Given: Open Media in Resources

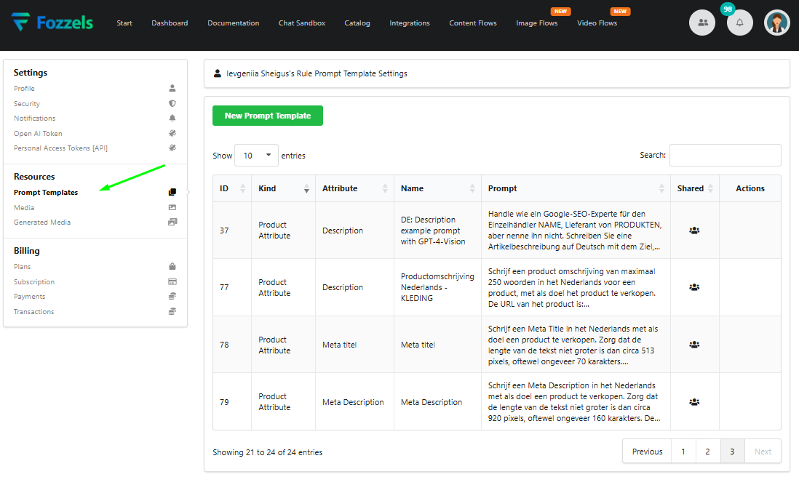Looking at the screenshot, I should [x=24, y=208].
